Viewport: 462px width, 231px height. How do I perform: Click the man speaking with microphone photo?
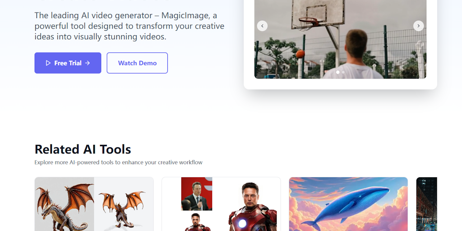click(197, 194)
